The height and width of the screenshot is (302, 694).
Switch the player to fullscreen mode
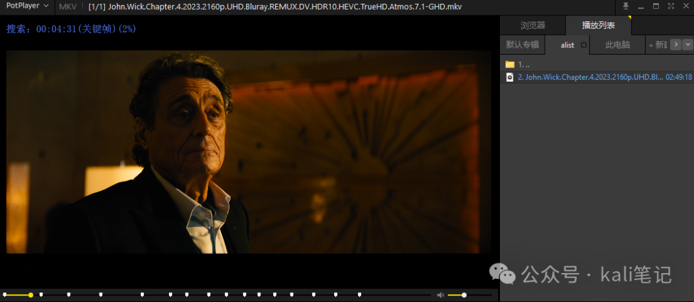(x=671, y=6)
